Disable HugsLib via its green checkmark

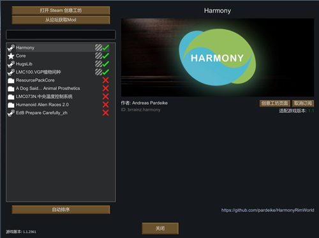106,64
